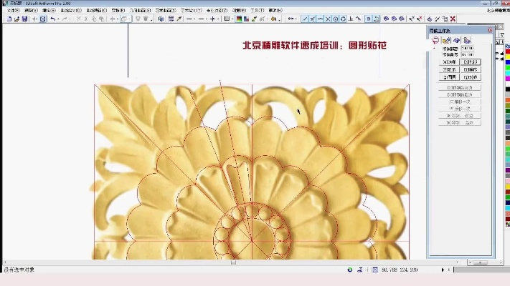Click the blue 3D cube icon

(161, 19)
